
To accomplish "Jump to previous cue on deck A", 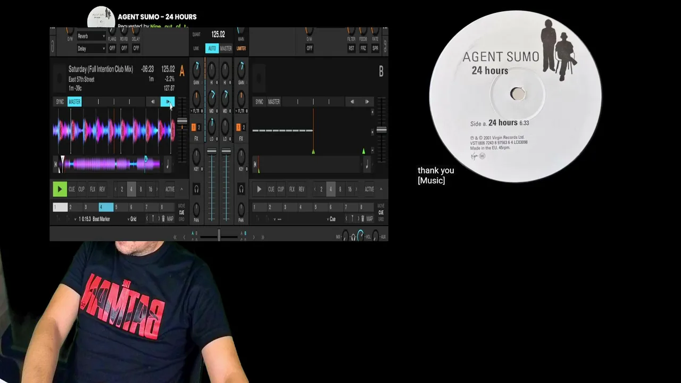I will coord(147,219).
